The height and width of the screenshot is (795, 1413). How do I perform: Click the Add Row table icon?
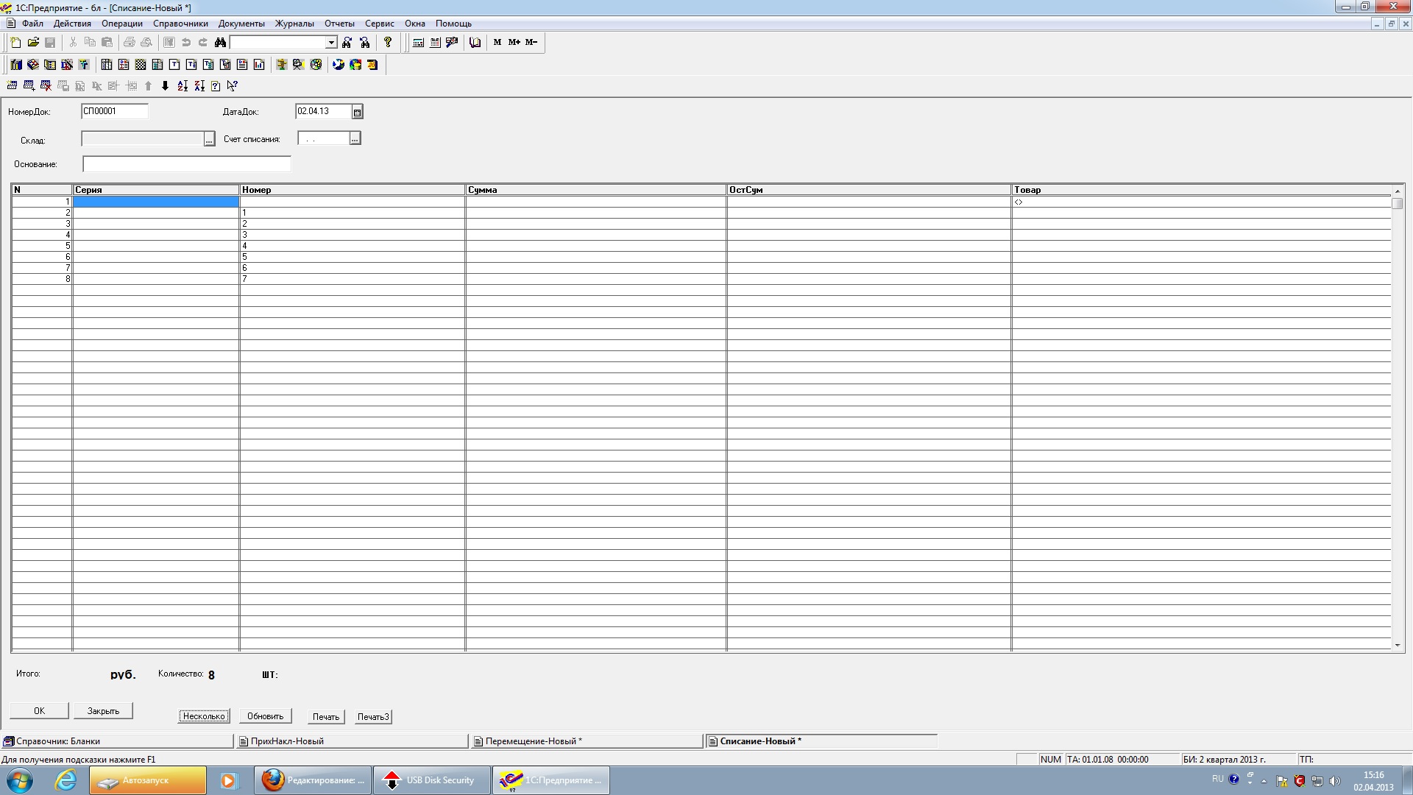29,86
